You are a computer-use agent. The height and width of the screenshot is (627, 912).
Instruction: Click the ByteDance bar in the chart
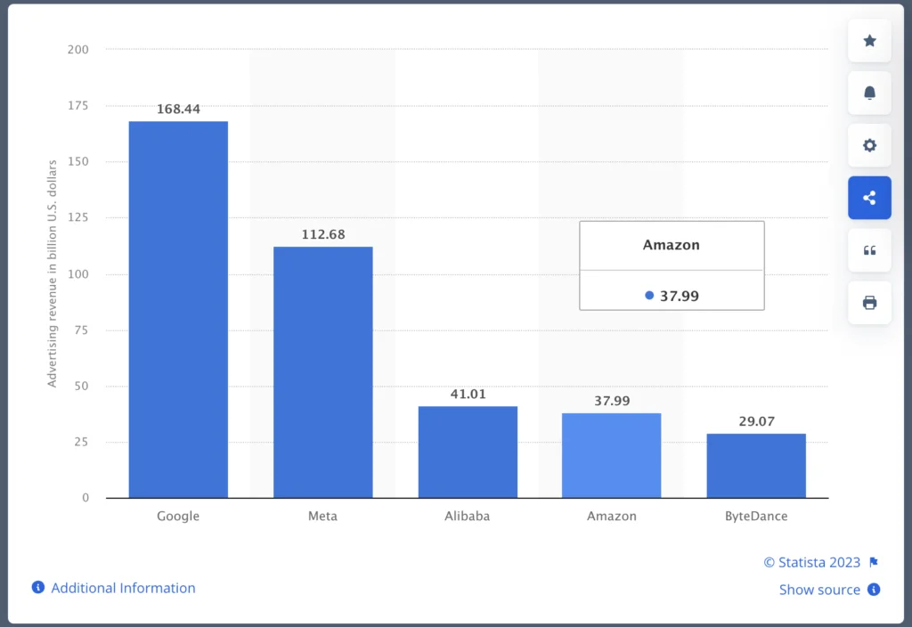757,466
